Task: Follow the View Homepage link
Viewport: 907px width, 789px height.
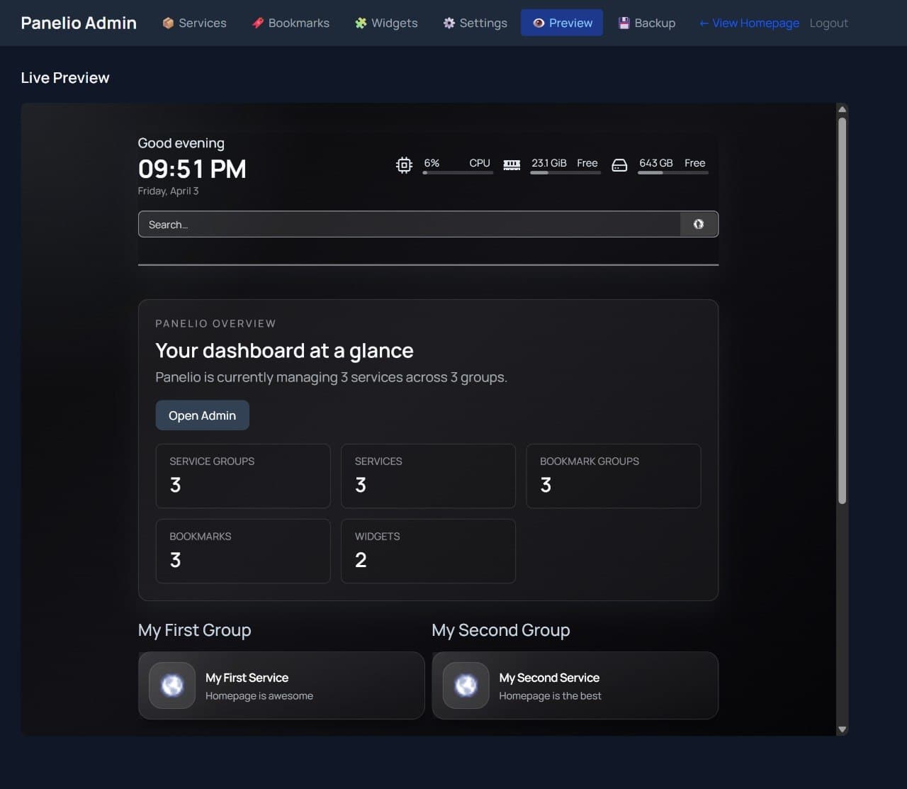Action: pos(748,23)
